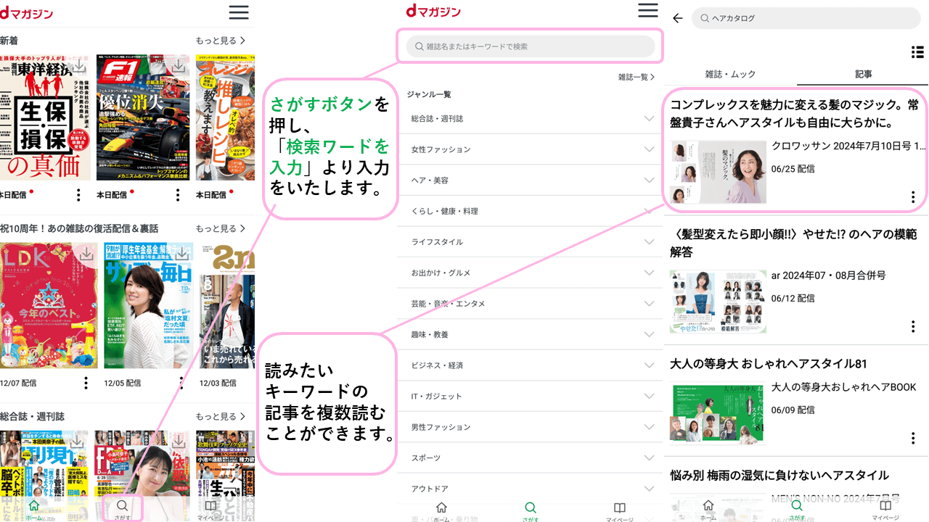
Task: Click dマガジン logo on the home screen
Action: 27,12
